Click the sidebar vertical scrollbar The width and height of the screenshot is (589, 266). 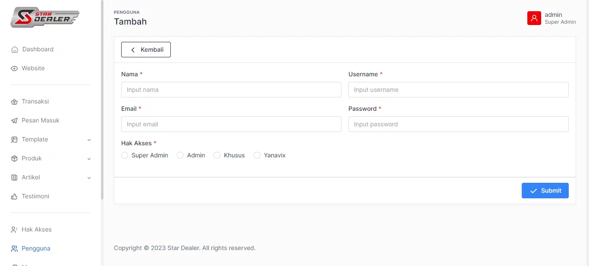tap(102, 99)
